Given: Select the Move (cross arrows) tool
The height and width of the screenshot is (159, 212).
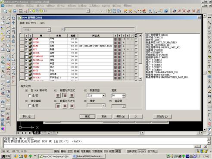Looking at the screenshot, I should pyautogui.click(x=13, y=23).
